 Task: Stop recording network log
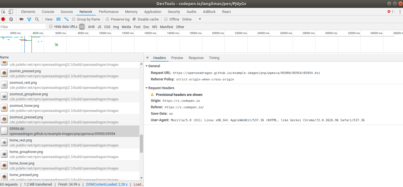point(3,19)
